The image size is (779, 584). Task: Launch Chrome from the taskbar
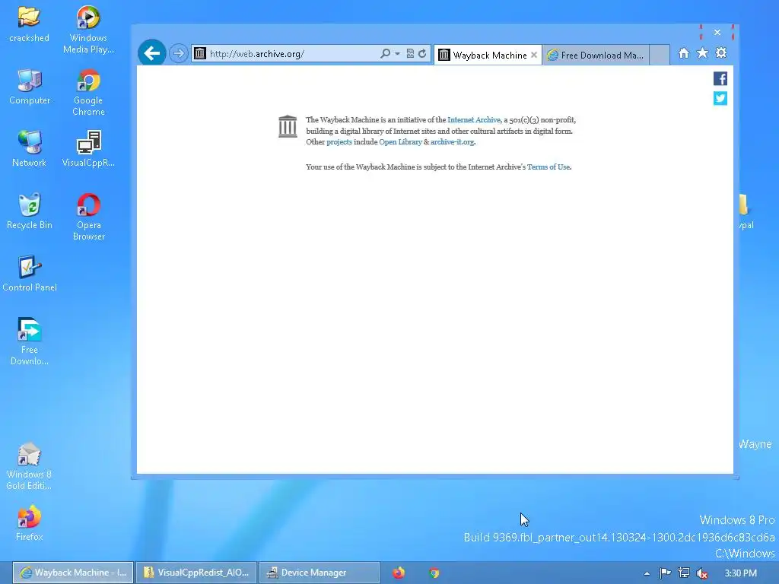coord(434,573)
